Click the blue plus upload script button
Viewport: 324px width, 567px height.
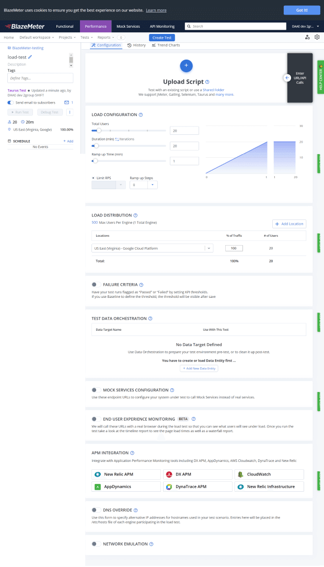click(x=186, y=65)
